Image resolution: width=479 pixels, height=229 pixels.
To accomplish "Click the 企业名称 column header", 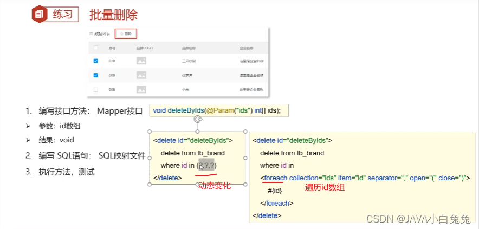I will click(x=247, y=48).
